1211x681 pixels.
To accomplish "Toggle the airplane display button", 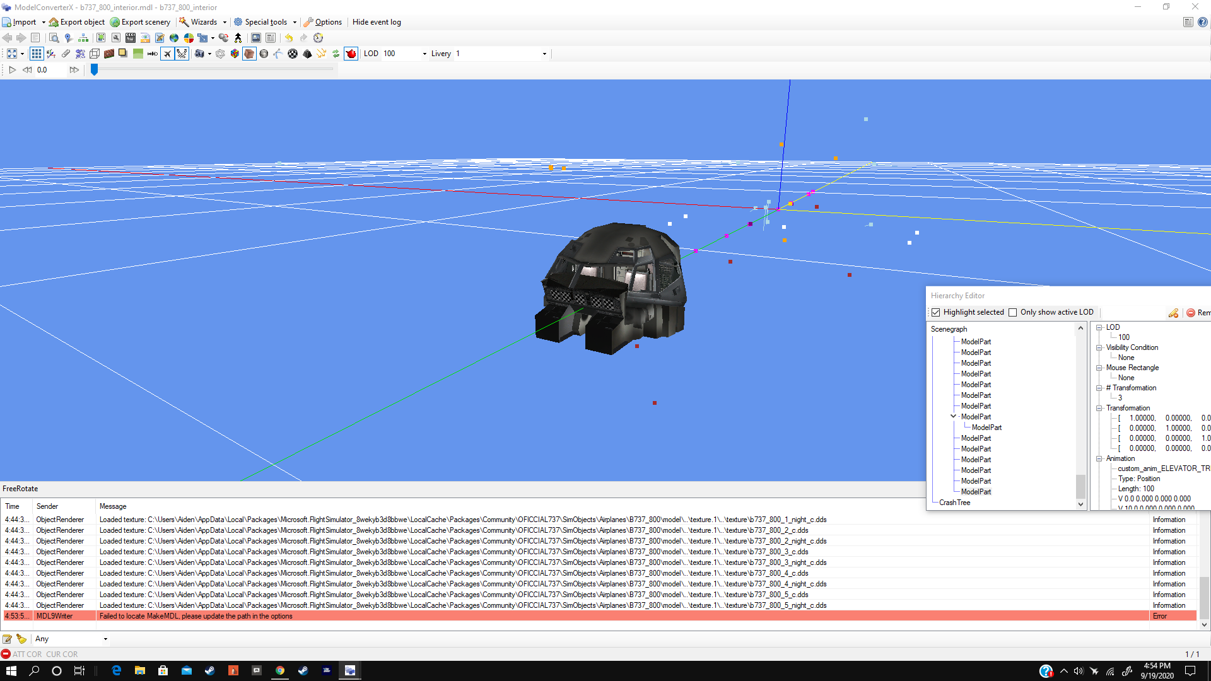I will point(167,54).
